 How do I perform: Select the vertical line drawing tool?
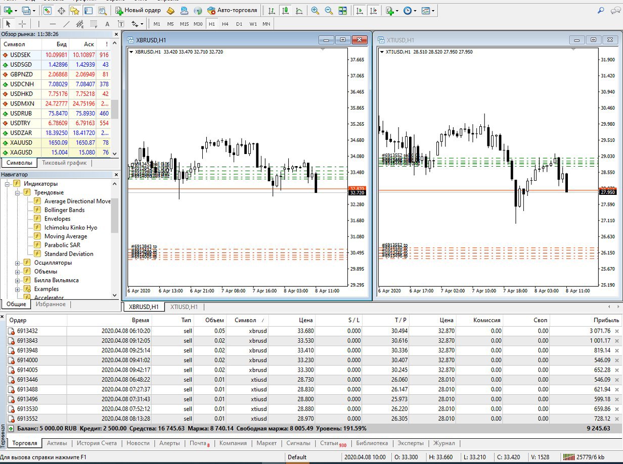pyautogui.click(x=39, y=24)
